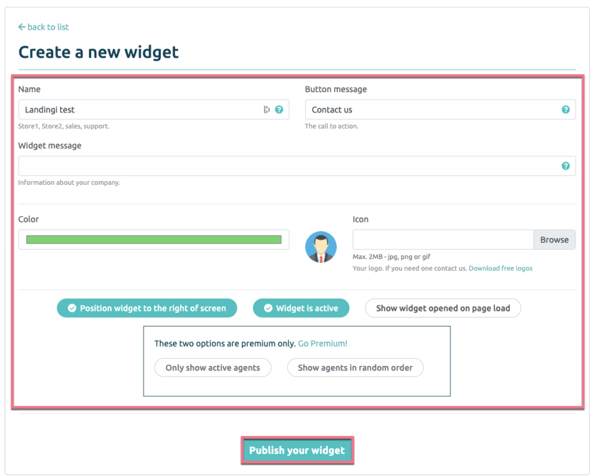
Task: Click the checkmark on Widget is active
Action: pos(269,308)
